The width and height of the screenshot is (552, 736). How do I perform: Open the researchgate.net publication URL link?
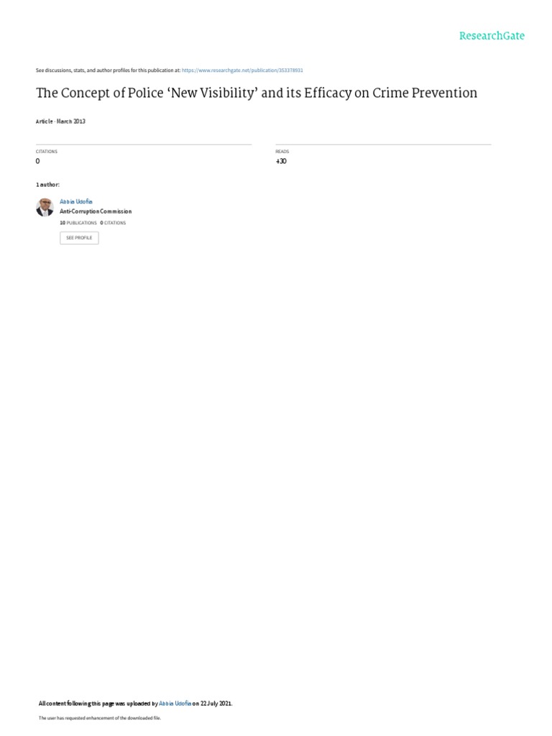(x=242, y=70)
